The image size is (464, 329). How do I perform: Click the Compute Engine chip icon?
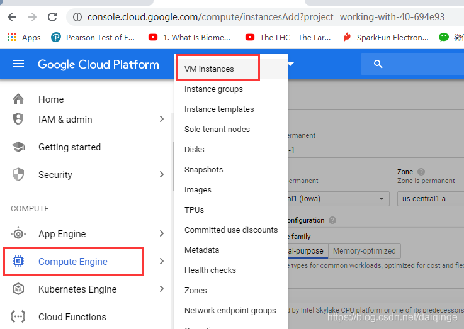coord(18,261)
